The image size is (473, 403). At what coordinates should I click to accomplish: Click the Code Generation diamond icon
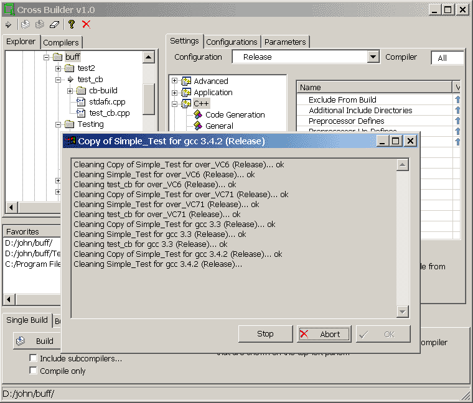[x=198, y=114]
